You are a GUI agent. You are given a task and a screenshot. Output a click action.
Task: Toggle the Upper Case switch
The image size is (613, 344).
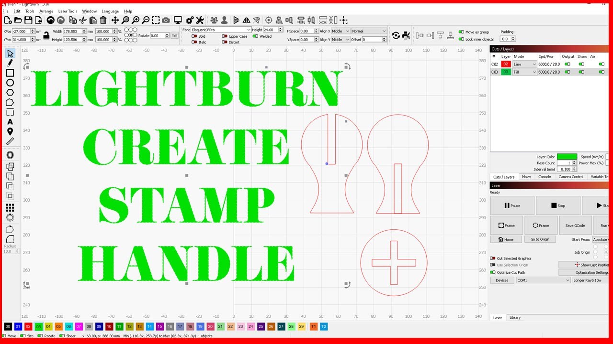[x=225, y=36]
